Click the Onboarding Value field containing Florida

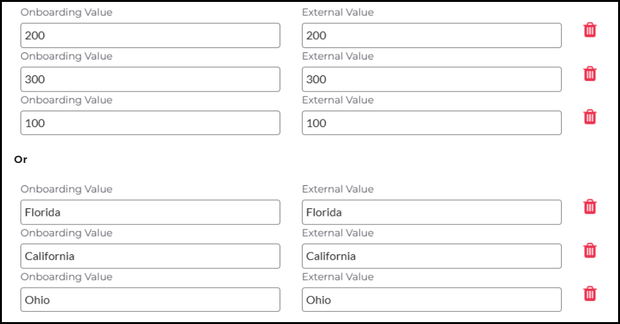(150, 212)
